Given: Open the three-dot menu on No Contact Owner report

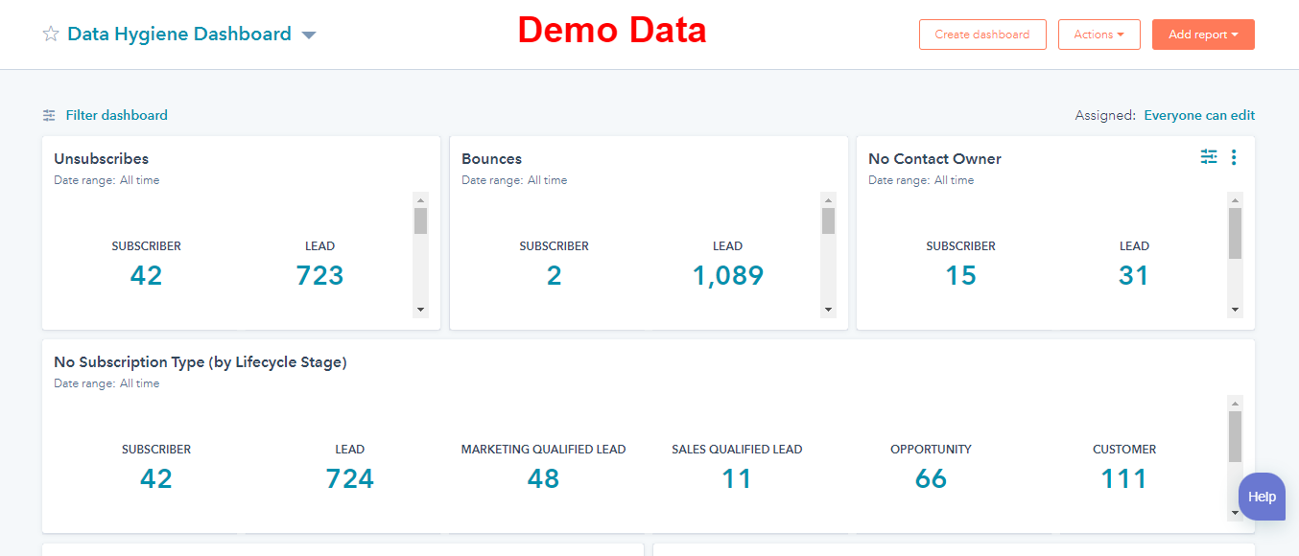Looking at the screenshot, I should (1234, 156).
